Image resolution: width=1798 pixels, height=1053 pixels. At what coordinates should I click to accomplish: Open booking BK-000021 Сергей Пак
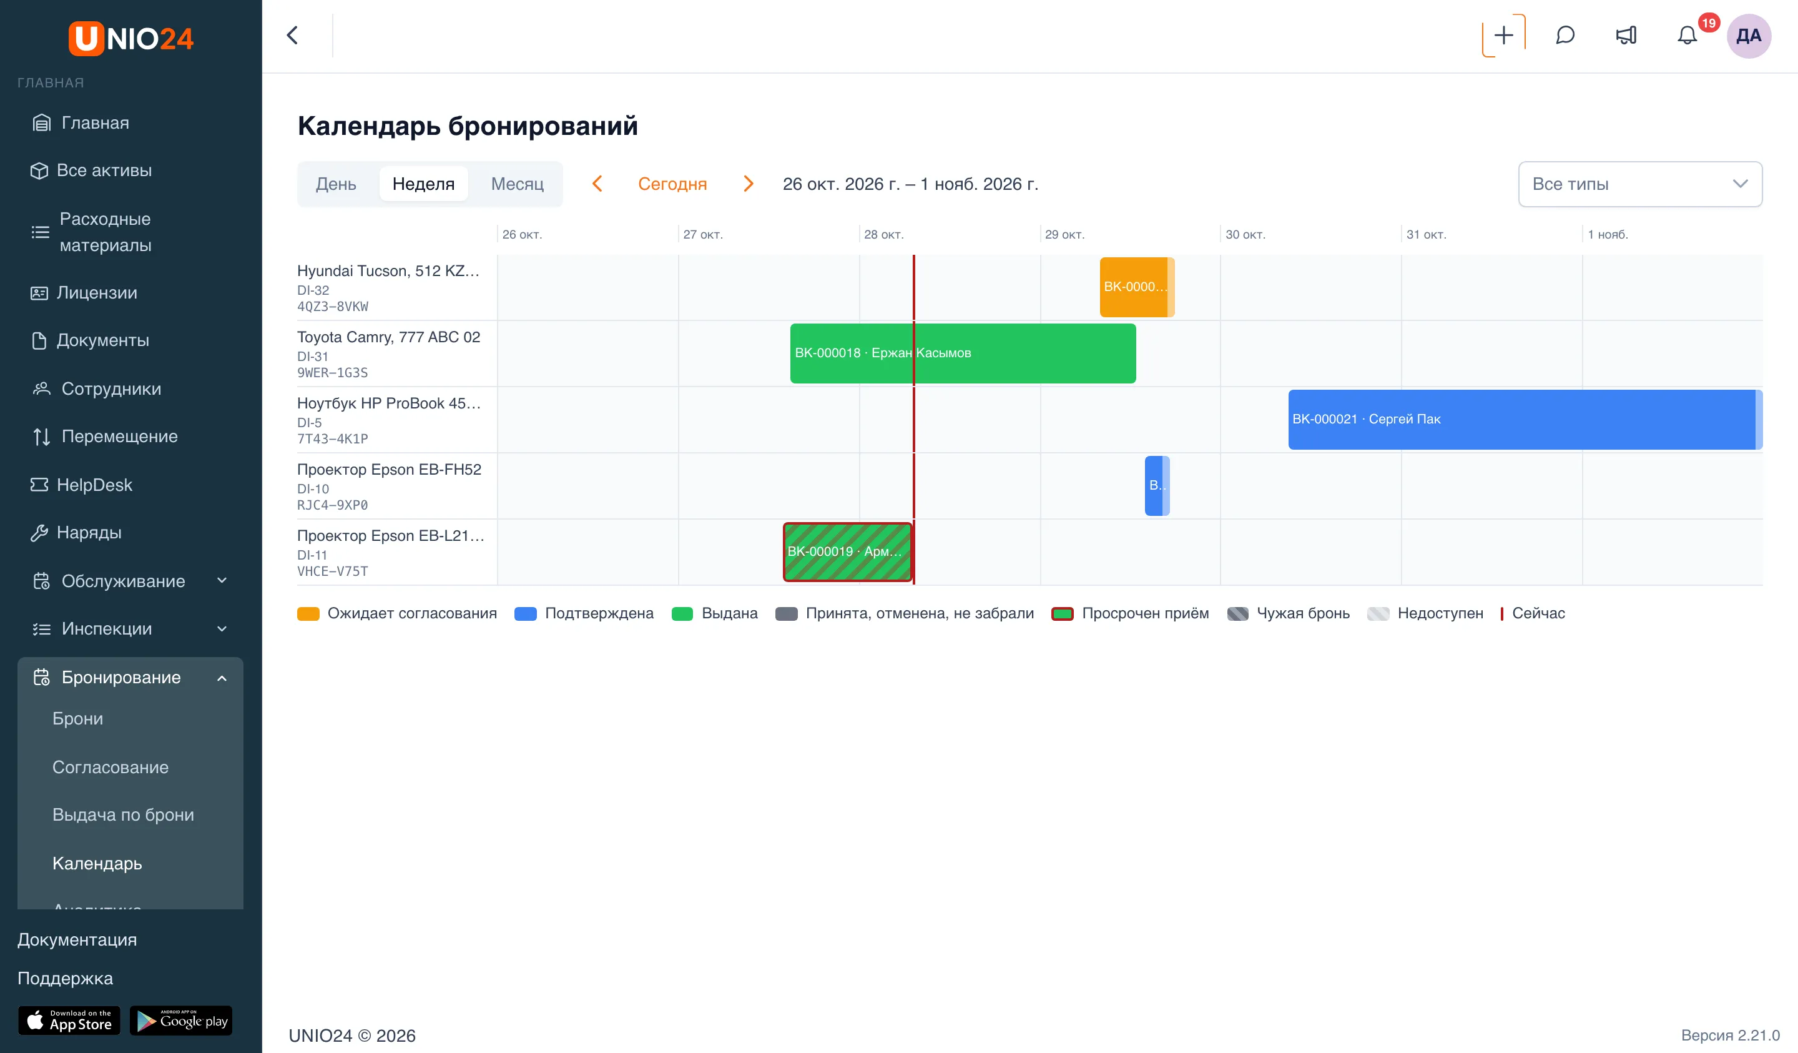[1525, 419]
